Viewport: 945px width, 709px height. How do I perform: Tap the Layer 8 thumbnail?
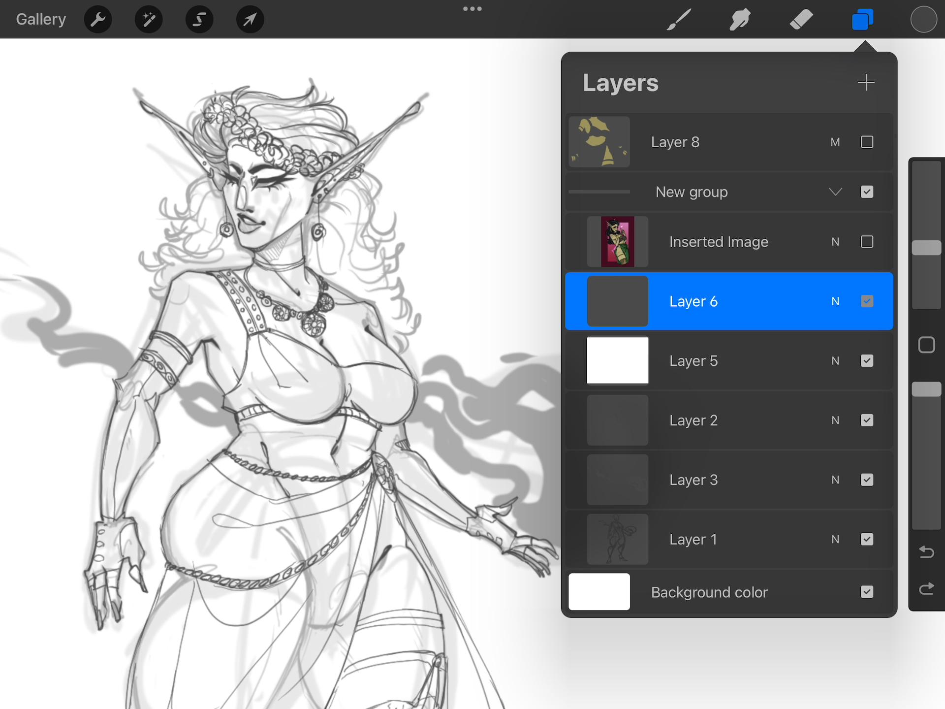[599, 142]
